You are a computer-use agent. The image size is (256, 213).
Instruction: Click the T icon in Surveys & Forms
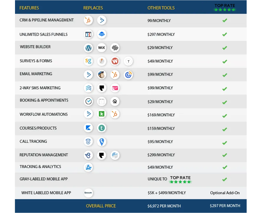tap(128, 61)
